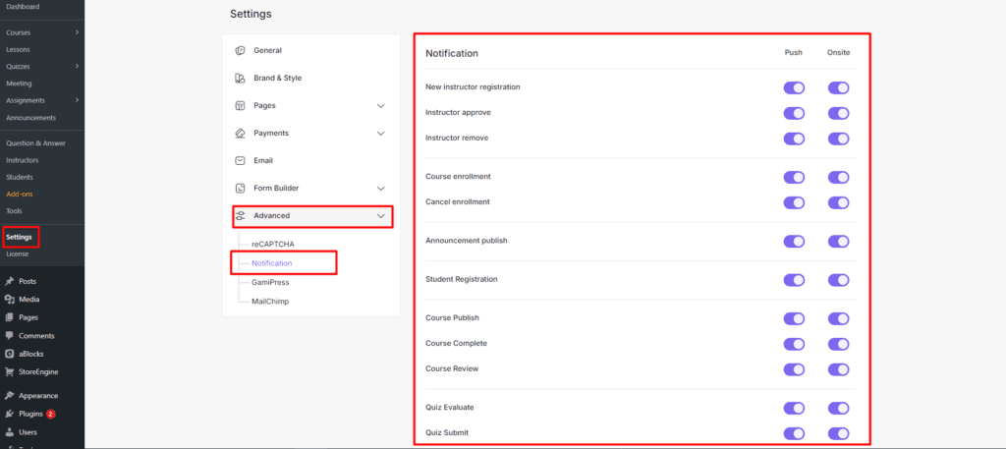This screenshot has height=449, width=1006.
Task: Expand the Courses submenu arrow
Action: tap(77, 32)
